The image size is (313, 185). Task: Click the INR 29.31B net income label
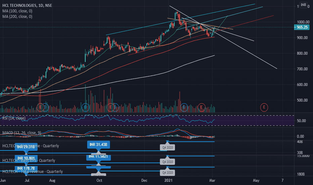(26, 147)
